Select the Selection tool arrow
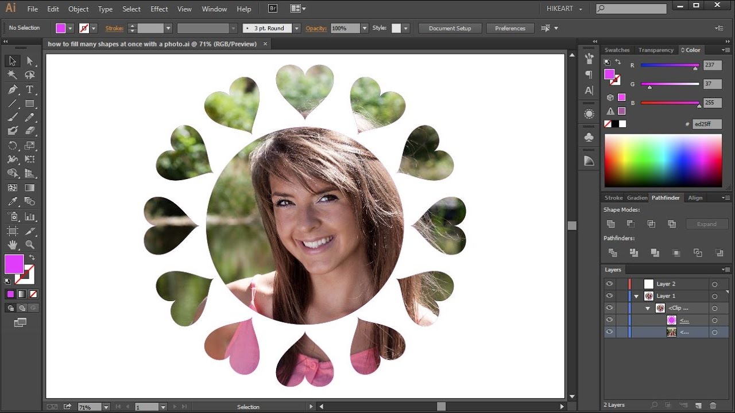 click(x=13, y=61)
